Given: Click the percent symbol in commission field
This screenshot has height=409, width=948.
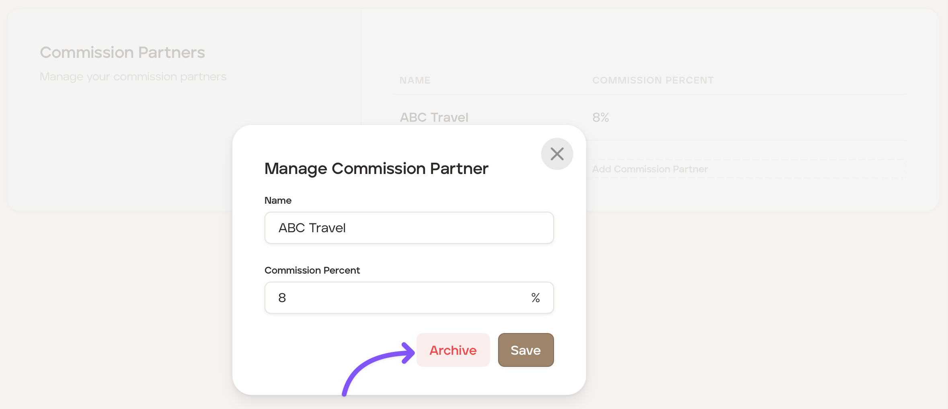Looking at the screenshot, I should pyautogui.click(x=535, y=298).
